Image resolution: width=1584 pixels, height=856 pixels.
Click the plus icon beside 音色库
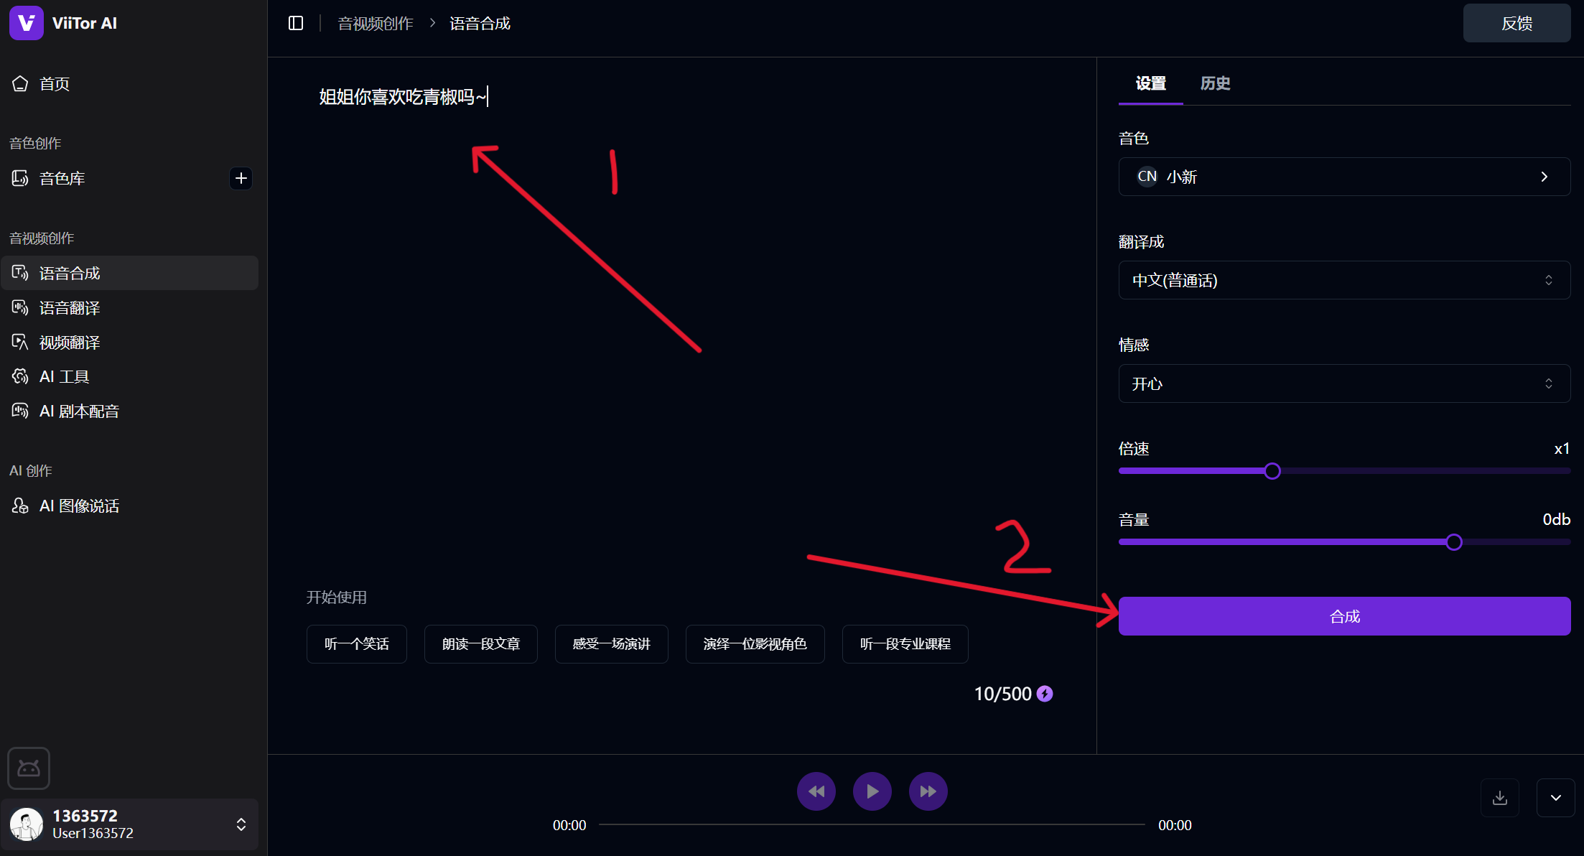[241, 178]
